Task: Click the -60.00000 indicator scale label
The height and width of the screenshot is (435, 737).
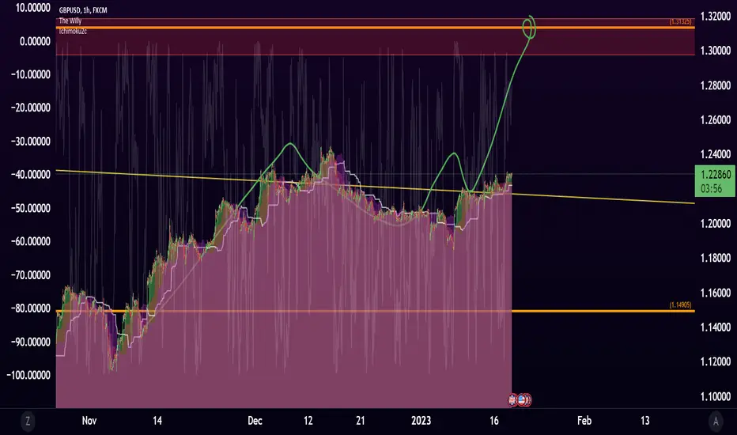Action: [30, 242]
